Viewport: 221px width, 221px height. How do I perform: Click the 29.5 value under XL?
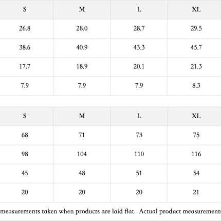(196, 29)
